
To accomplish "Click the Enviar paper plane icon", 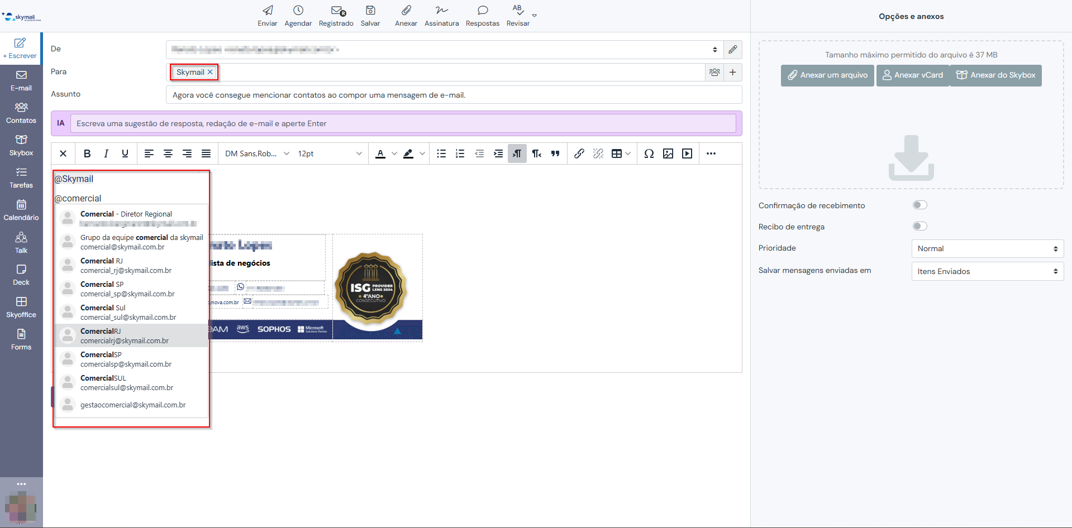I will point(268,11).
